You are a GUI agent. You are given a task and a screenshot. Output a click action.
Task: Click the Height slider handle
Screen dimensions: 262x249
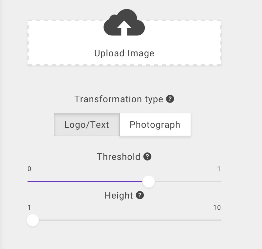[33, 220]
